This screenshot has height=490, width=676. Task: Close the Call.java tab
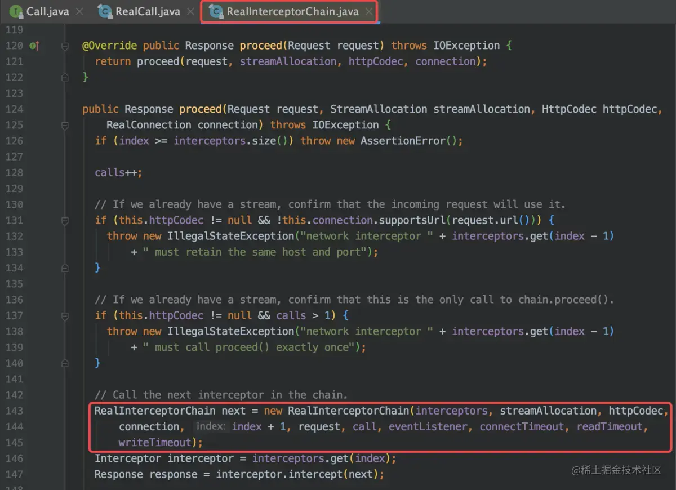pyautogui.click(x=78, y=11)
